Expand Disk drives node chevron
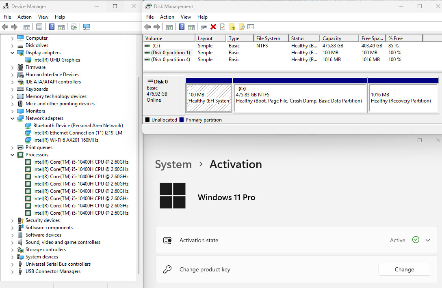Screen dimensions: 442x288 pos(13,45)
